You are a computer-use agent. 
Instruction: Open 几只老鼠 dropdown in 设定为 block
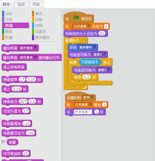coord(81,26)
